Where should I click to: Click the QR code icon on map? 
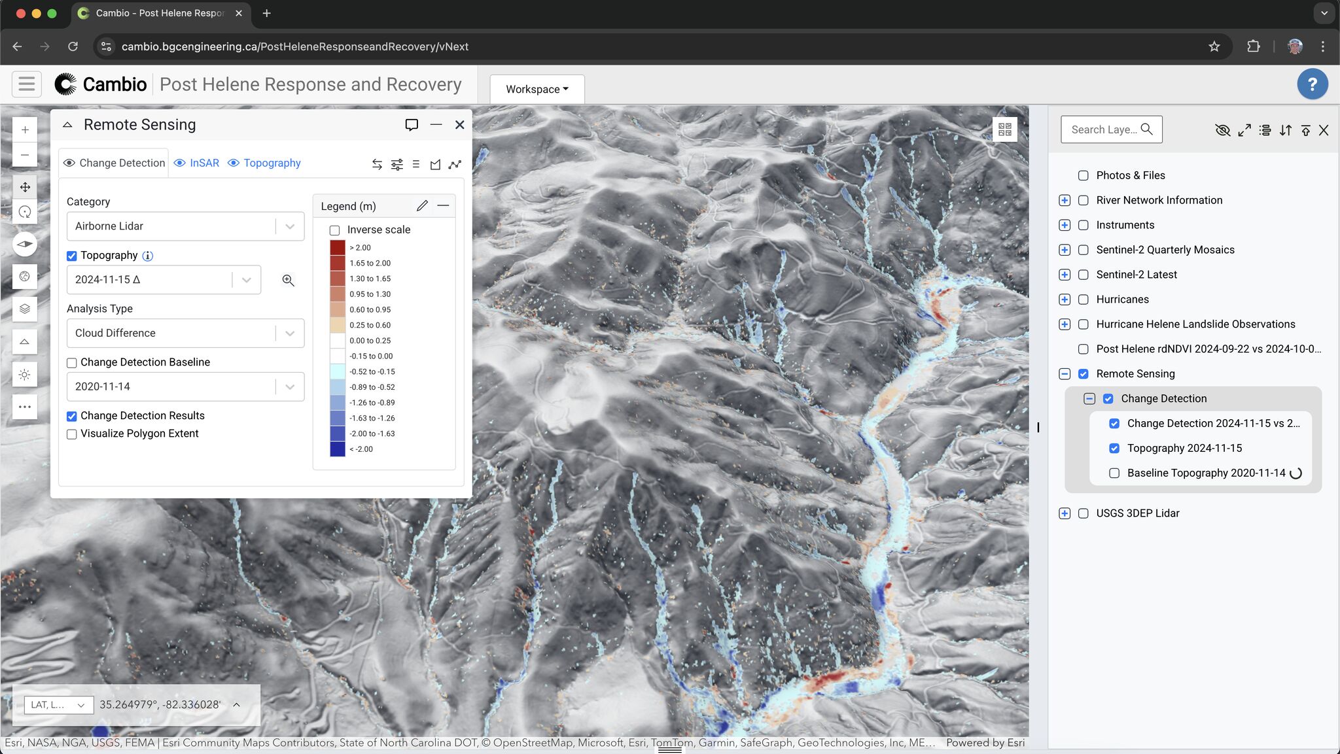pyautogui.click(x=1005, y=129)
